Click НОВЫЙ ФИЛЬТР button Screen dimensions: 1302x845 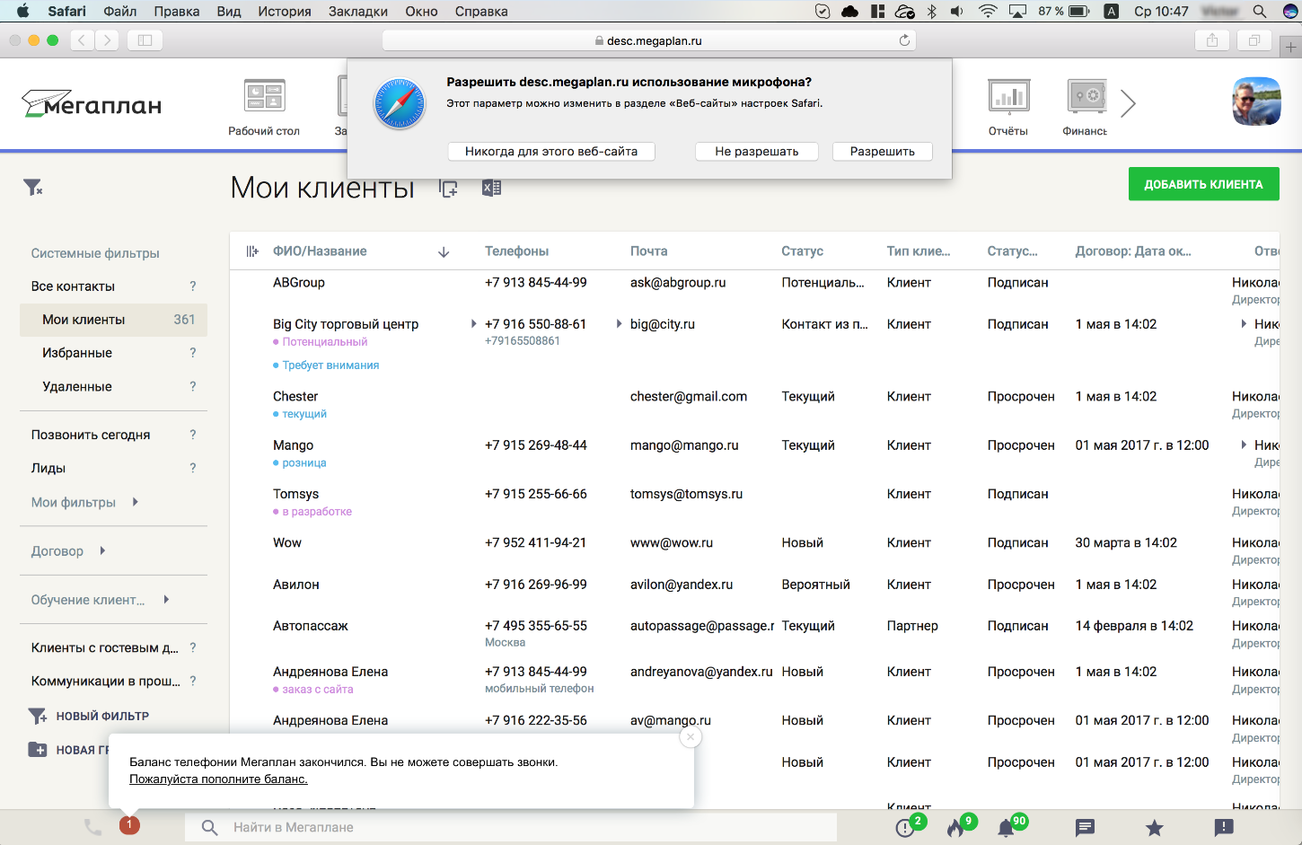click(x=89, y=717)
